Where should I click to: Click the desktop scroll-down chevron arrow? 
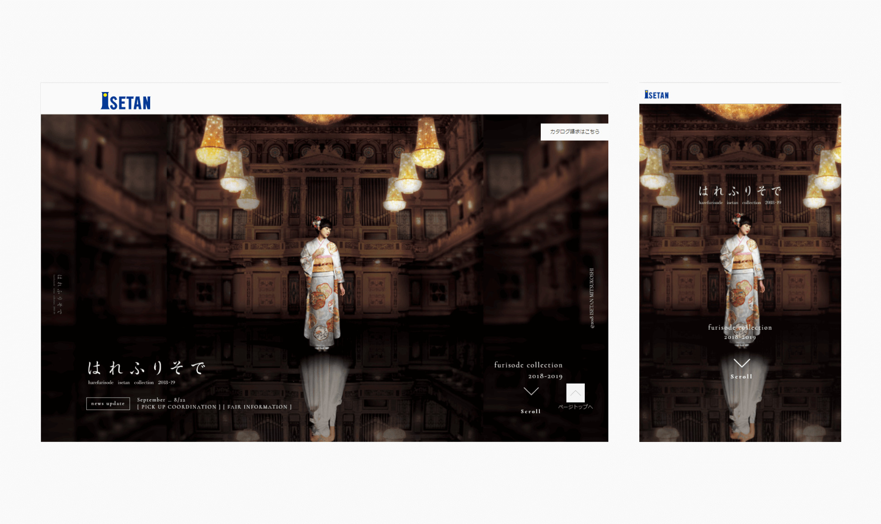(x=531, y=391)
